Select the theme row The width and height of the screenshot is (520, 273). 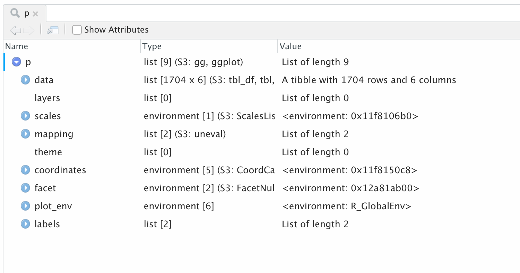coord(48,152)
